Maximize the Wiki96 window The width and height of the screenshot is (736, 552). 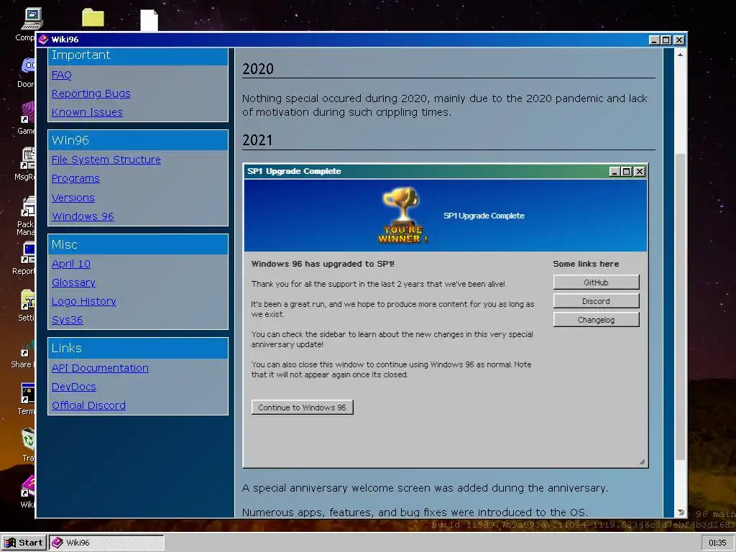point(666,40)
